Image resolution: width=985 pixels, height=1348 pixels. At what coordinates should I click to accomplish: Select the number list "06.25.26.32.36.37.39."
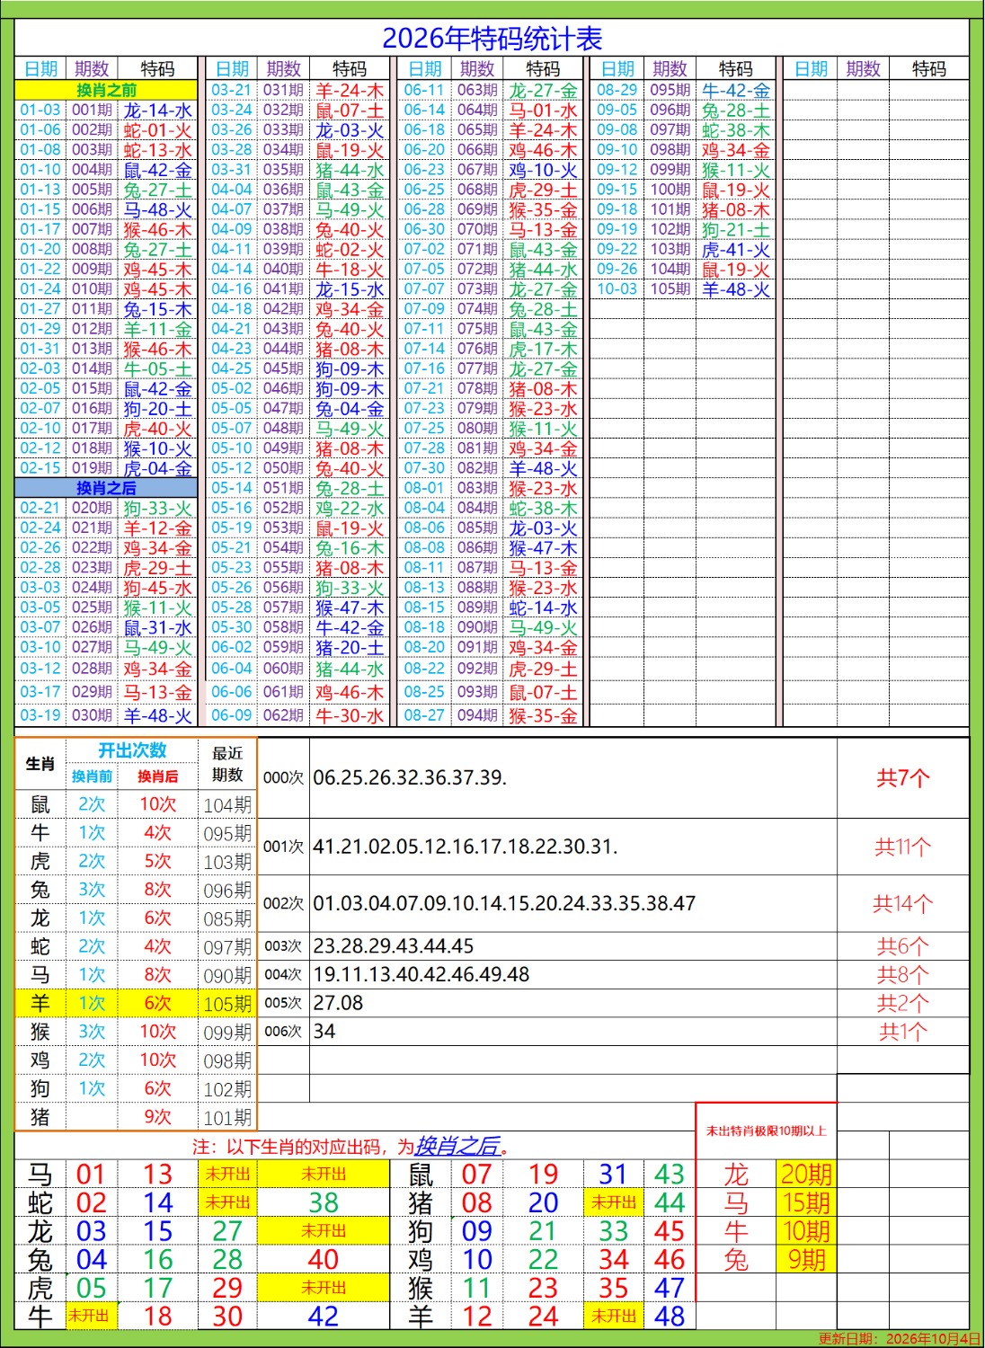click(410, 777)
